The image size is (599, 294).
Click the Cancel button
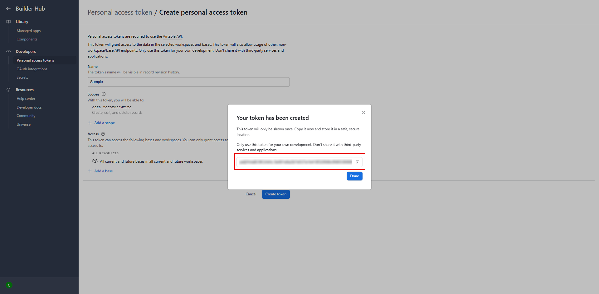click(251, 194)
